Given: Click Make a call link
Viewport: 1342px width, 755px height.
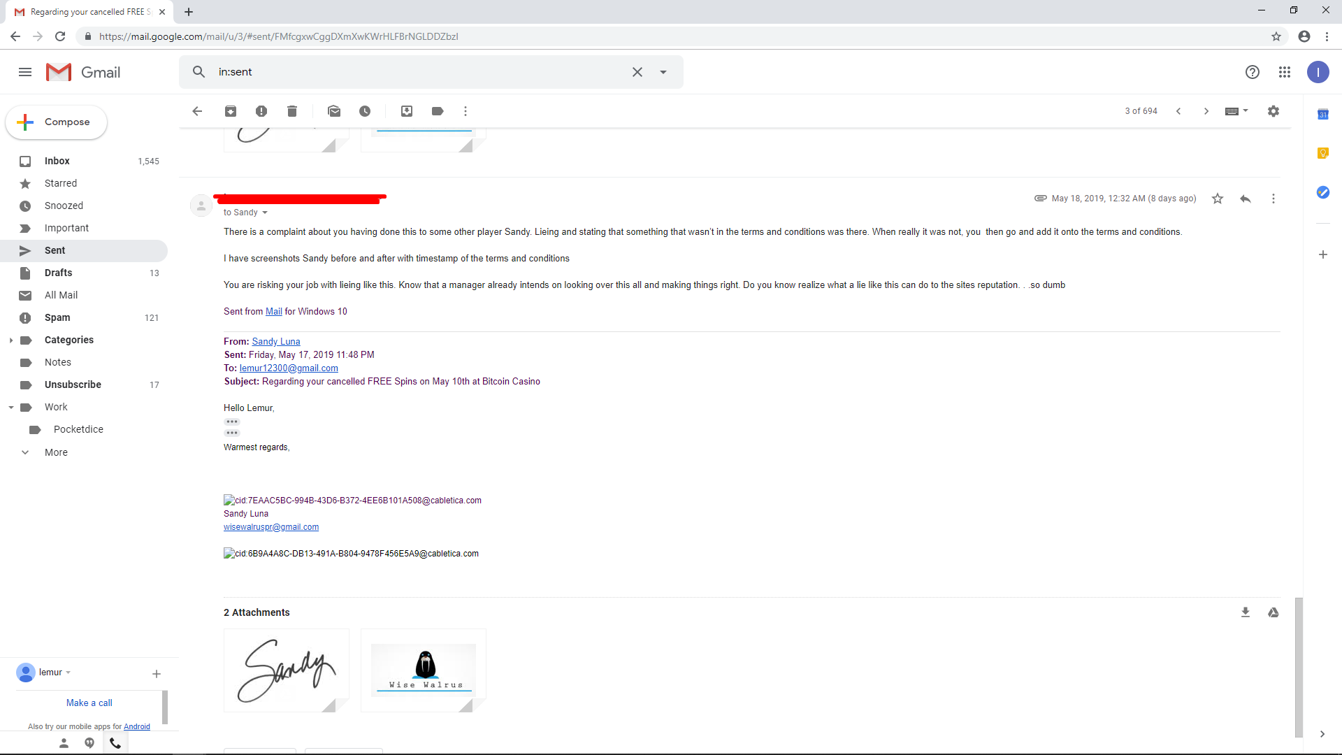Looking at the screenshot, I should [x=89, y=703].
